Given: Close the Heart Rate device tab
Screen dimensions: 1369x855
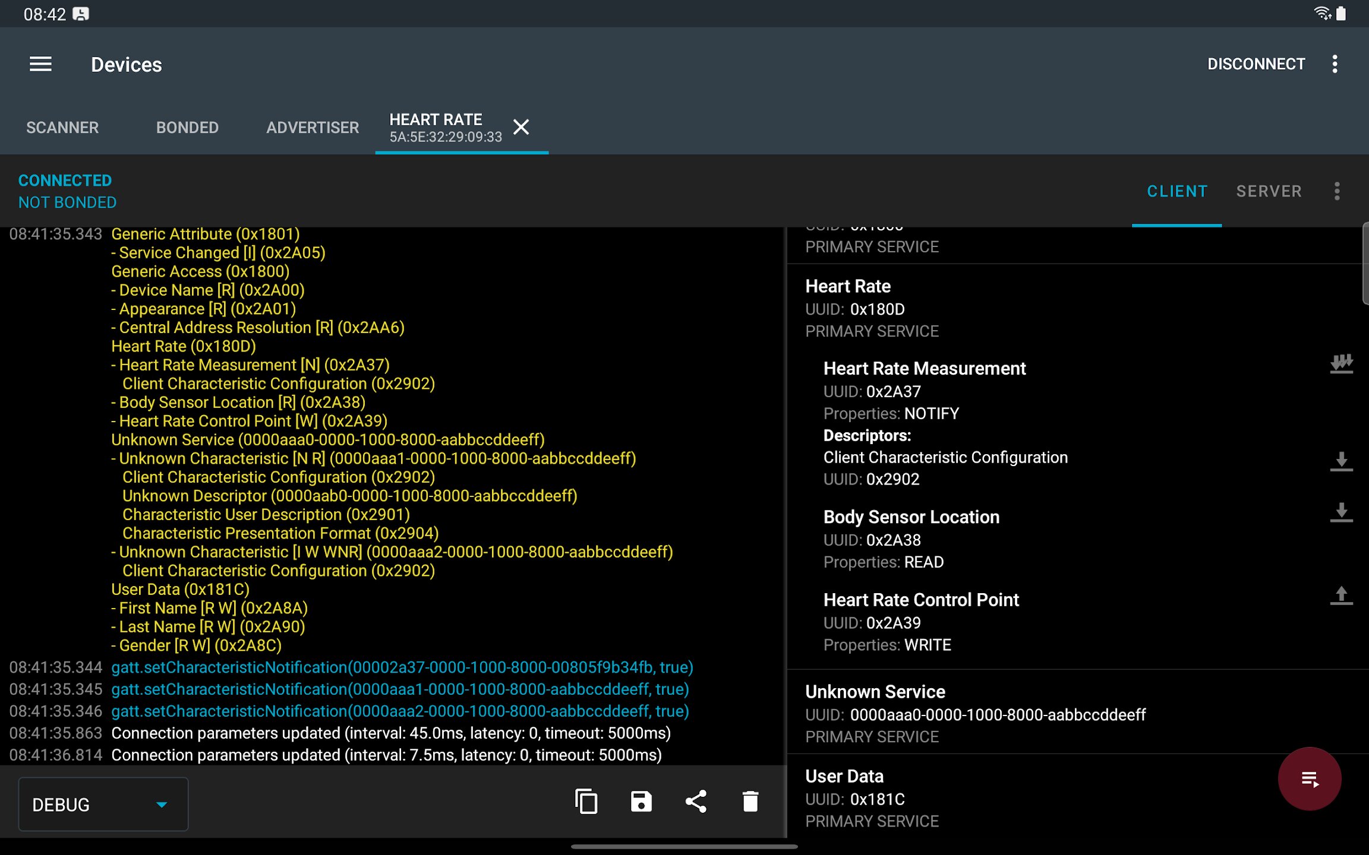Looking at the screenshot, I should click(521, 127).
